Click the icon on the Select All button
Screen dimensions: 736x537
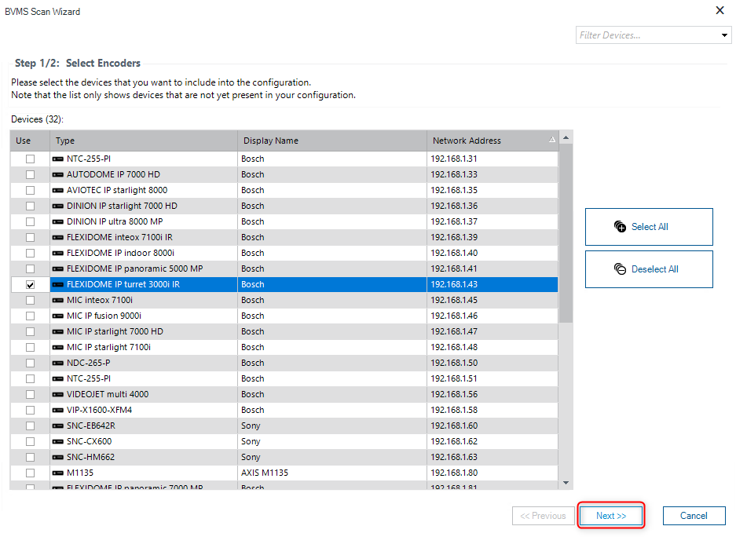[x=621, y=227]
